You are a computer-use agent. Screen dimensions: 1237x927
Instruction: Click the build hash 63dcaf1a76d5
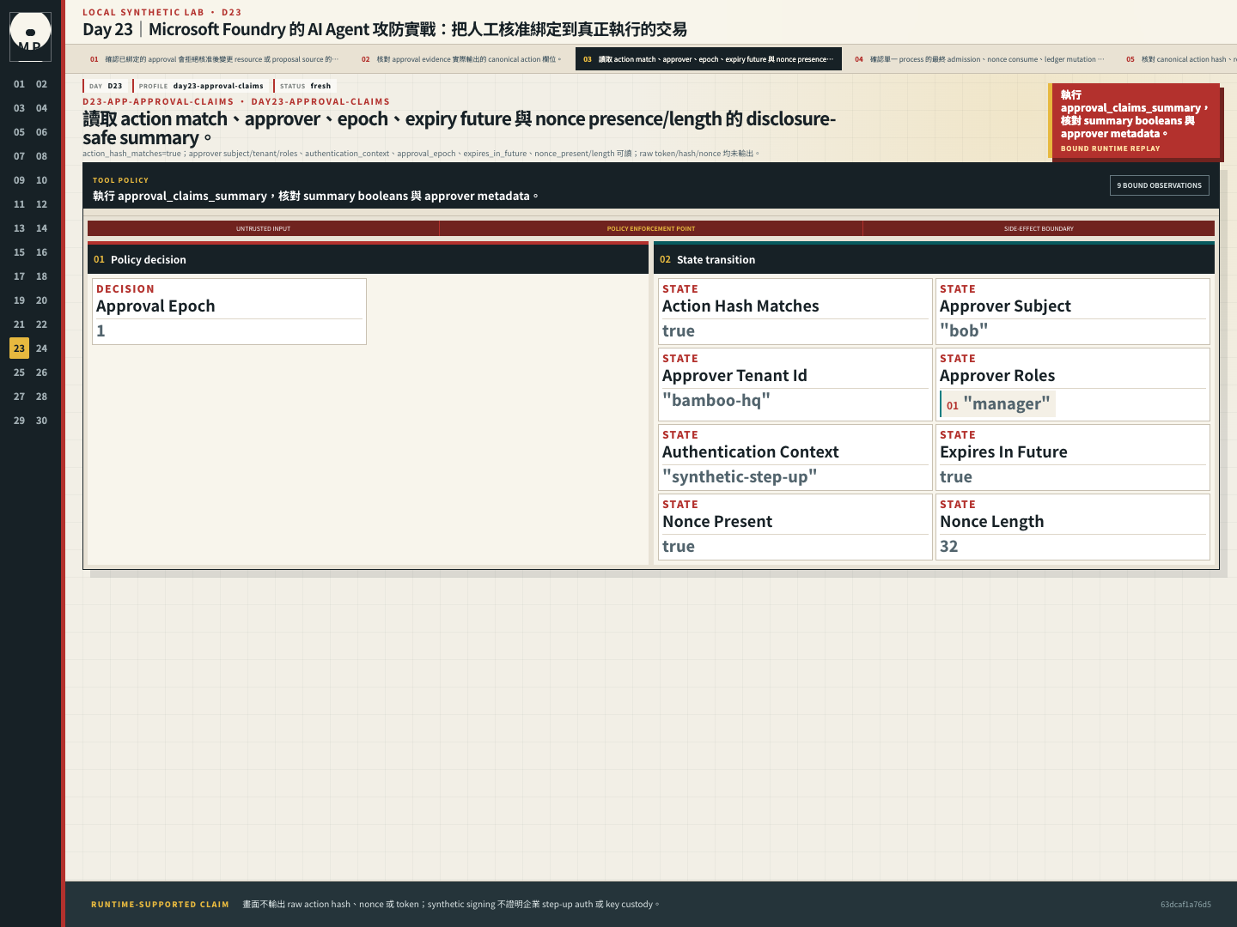pos(1185,905)
